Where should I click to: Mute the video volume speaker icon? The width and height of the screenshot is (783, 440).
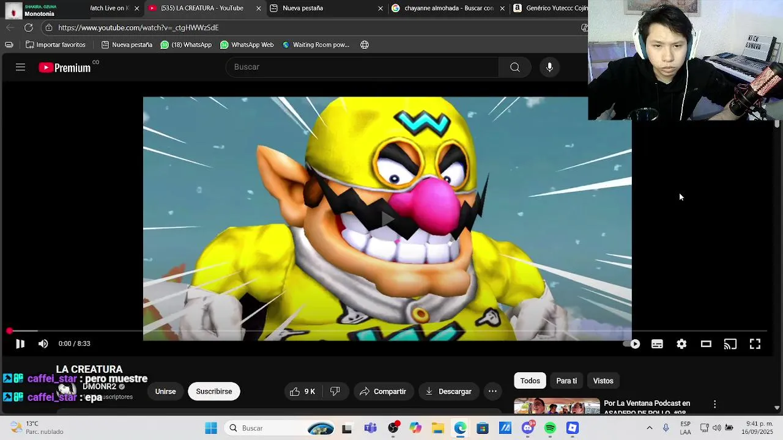tap(43, 344)
